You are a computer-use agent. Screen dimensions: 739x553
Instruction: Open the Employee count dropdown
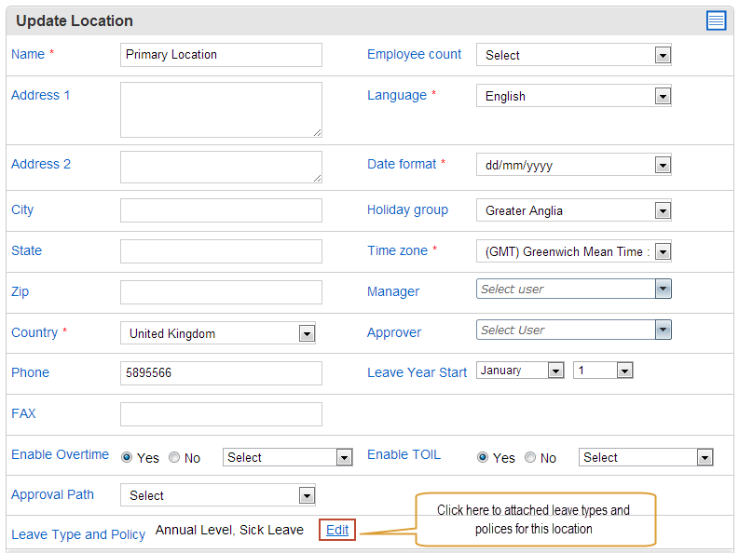click(573, 55)
